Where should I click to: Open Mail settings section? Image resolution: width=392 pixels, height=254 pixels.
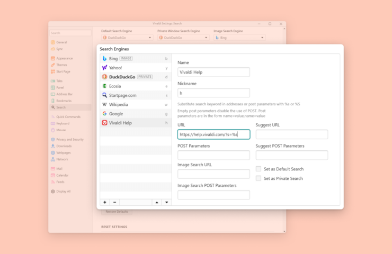point(70,169)
